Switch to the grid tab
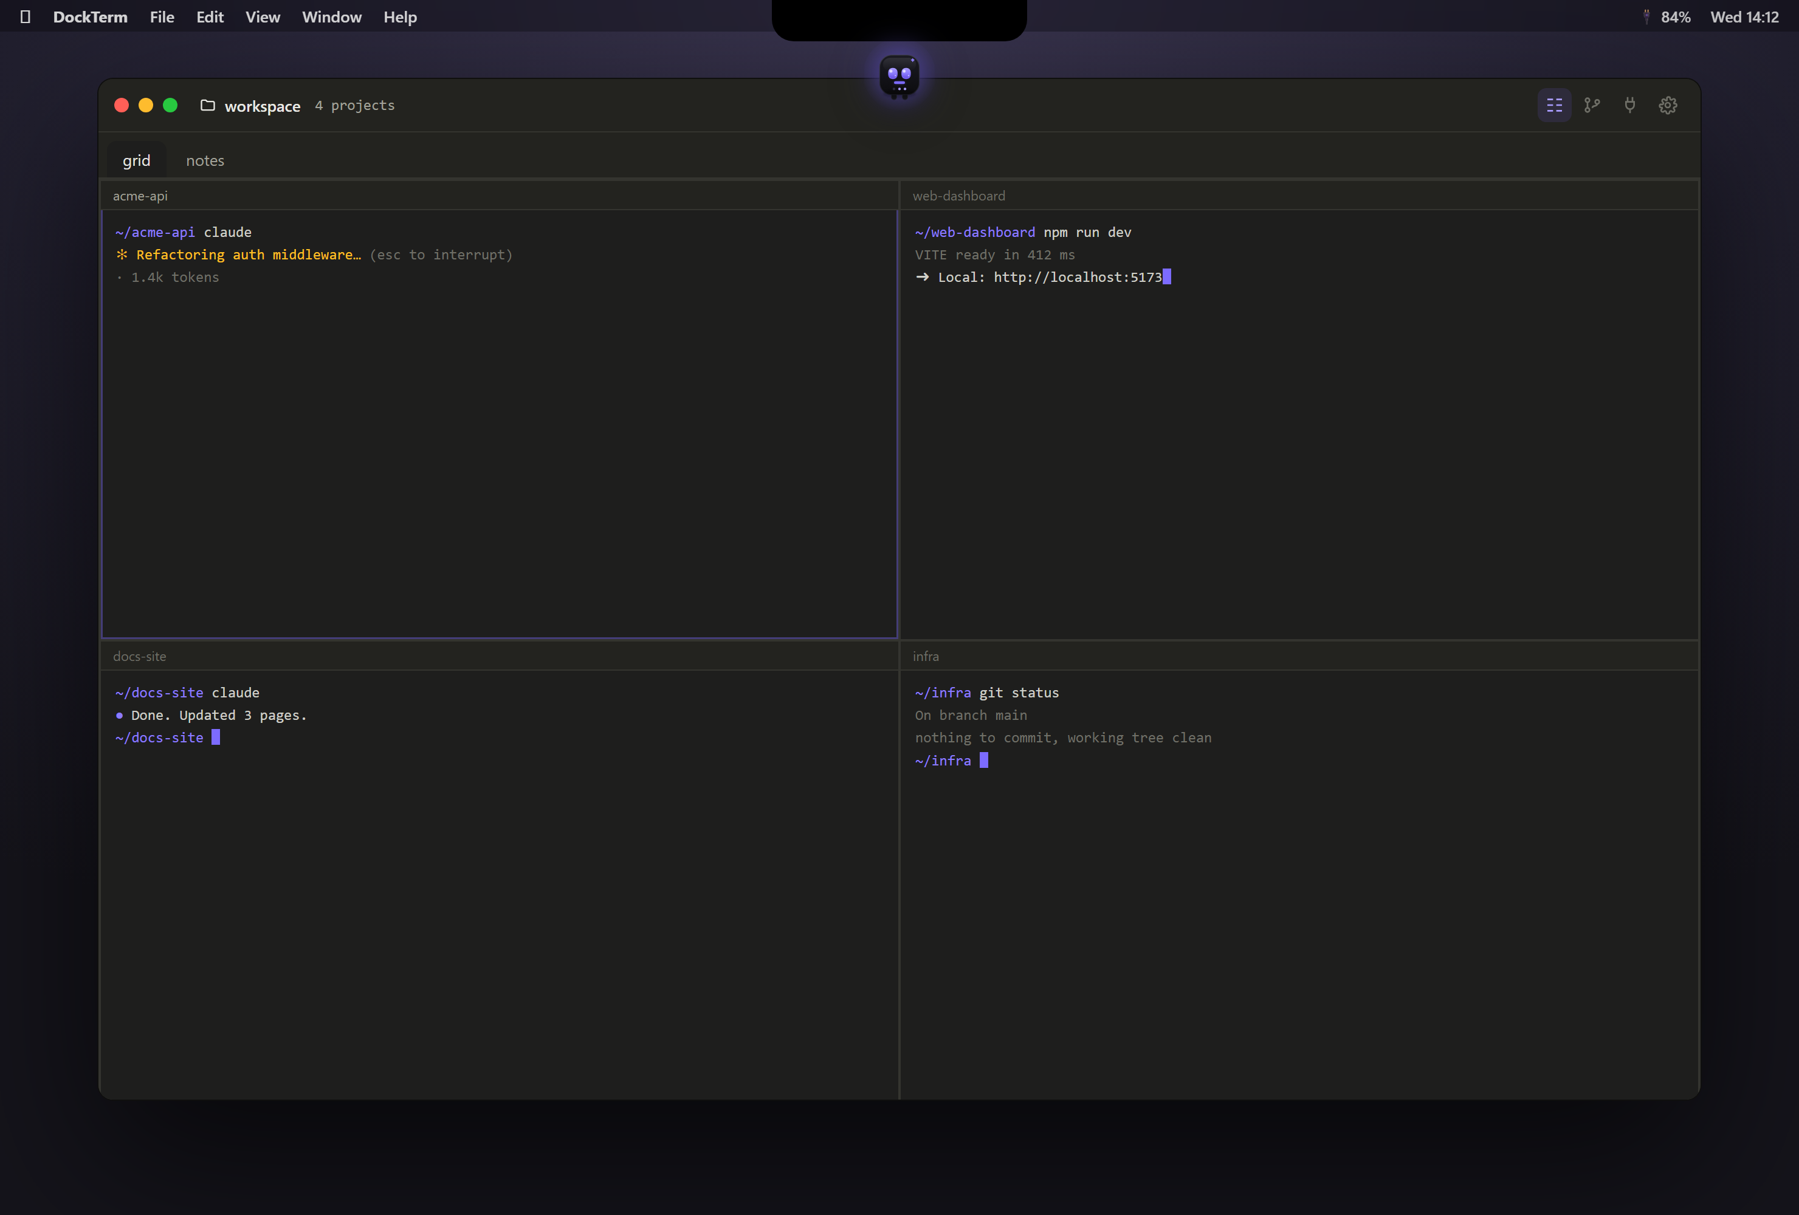This screenshot has height=1215, width=1799. click(136, 160)
